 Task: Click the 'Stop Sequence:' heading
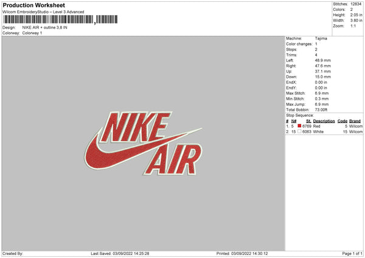click(x=300, y=115)
